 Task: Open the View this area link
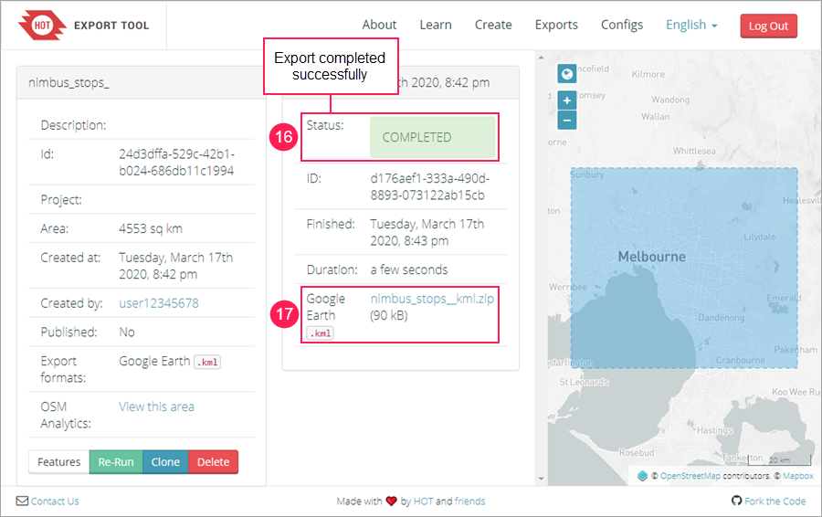[x=156, y=406]
